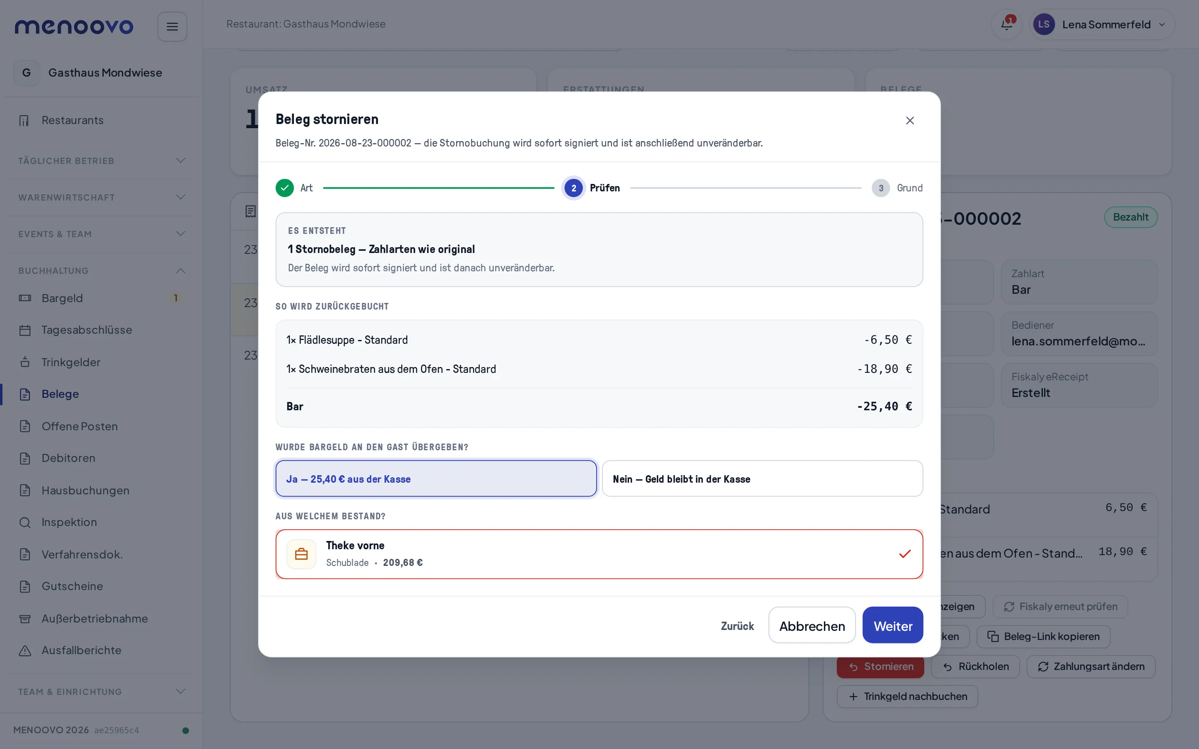Click the Außerbetriebnahme archive icon
The width and height of the screenshot is (1199, 749).
tap(25, 619)
